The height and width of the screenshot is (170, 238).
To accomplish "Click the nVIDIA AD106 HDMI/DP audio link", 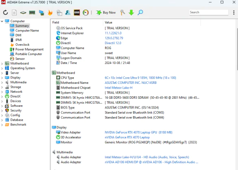I will [x=151, y=162].
